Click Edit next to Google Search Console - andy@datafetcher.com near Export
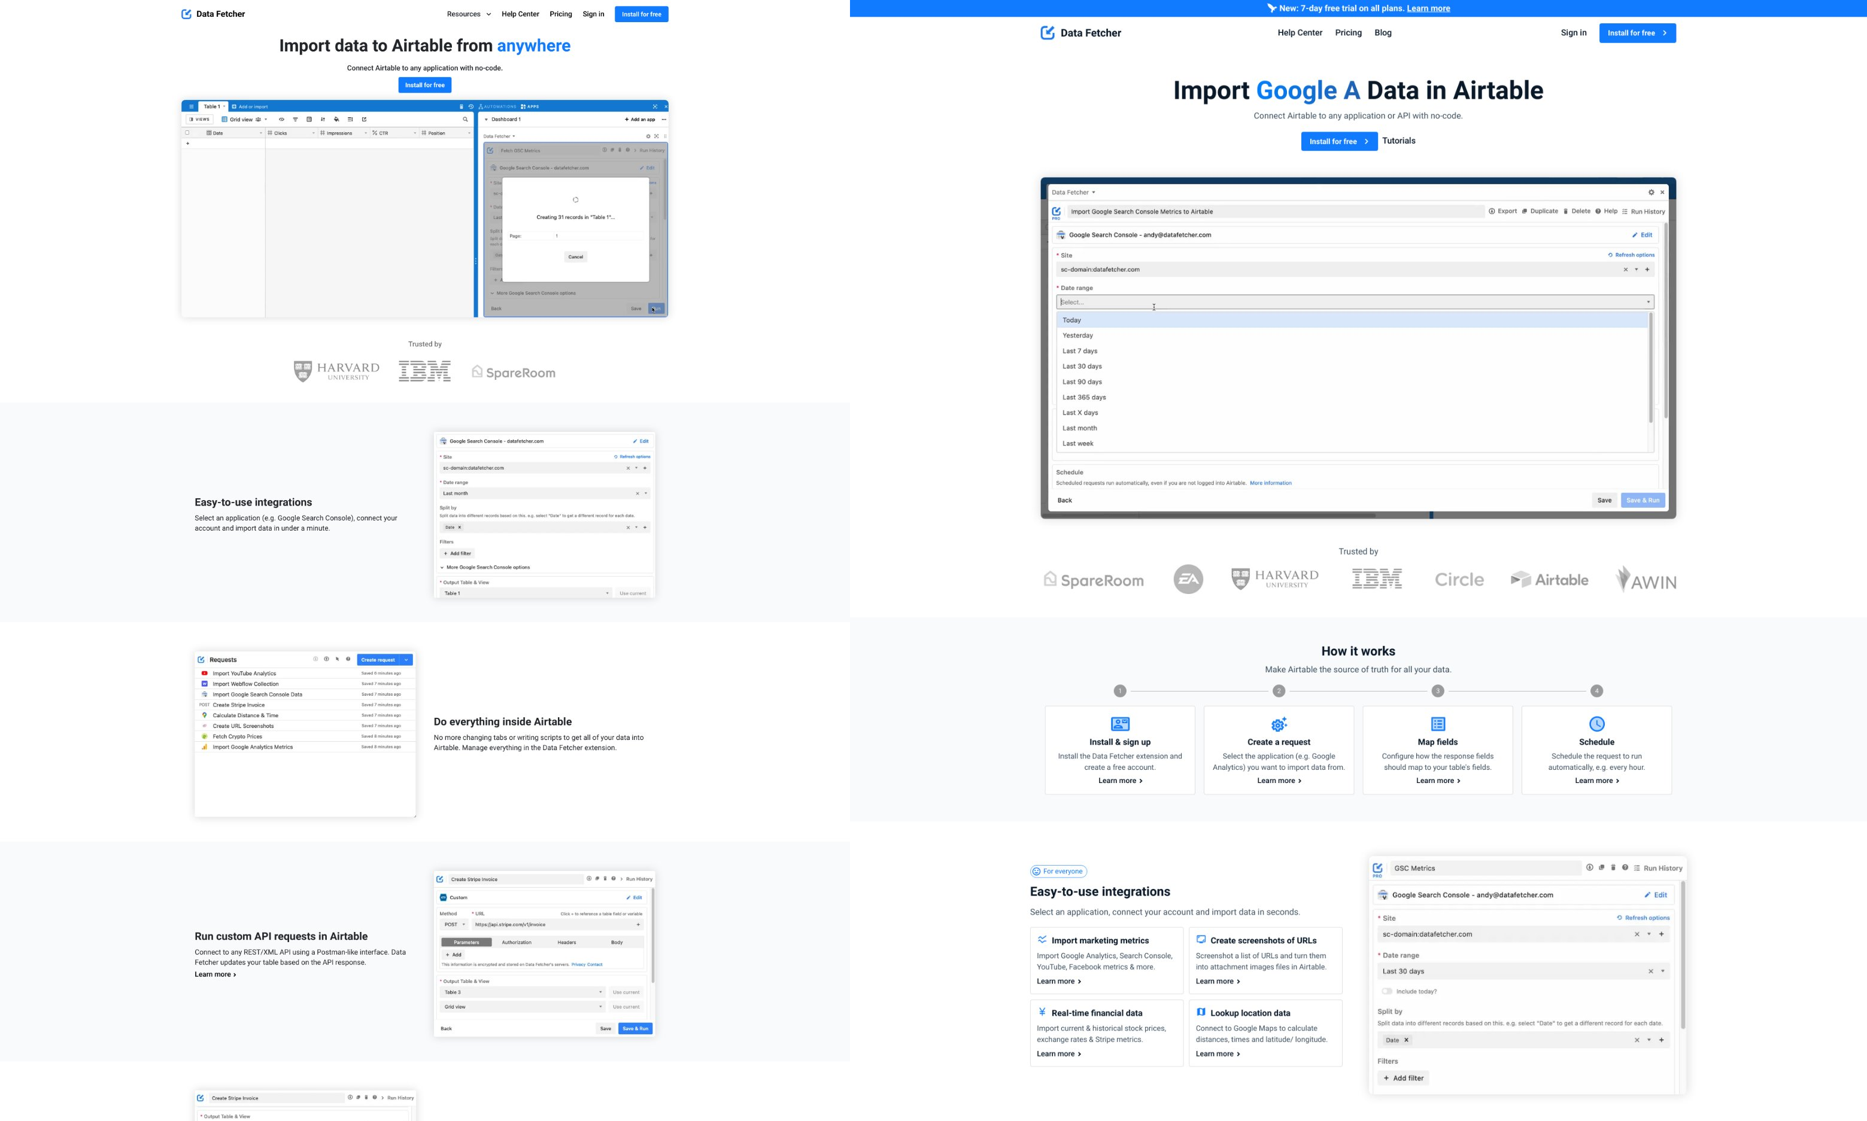 click(x=1642, y=235)
